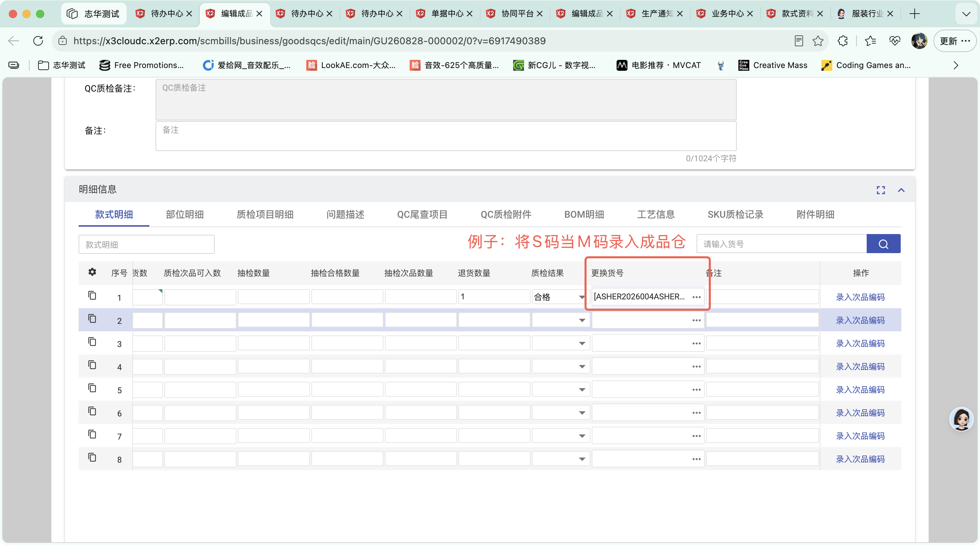Click the 退货数量 field in row 1
Image resolution: width=980 pixels, height=545 pixels.
[x=494, y=297]
